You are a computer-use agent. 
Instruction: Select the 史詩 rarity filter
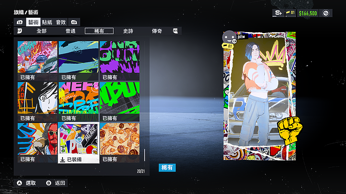[x=128, y=31]
